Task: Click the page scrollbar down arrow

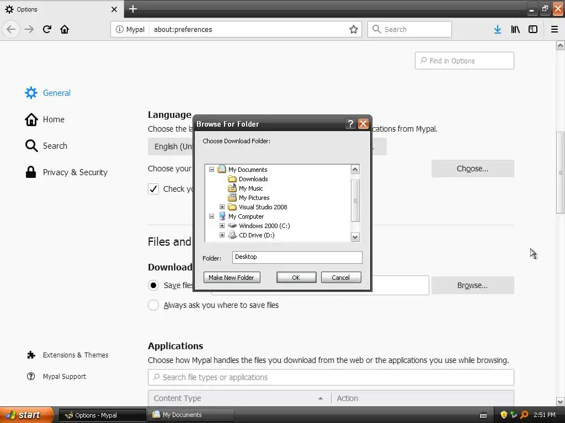Action: click(x=560, y=402)
